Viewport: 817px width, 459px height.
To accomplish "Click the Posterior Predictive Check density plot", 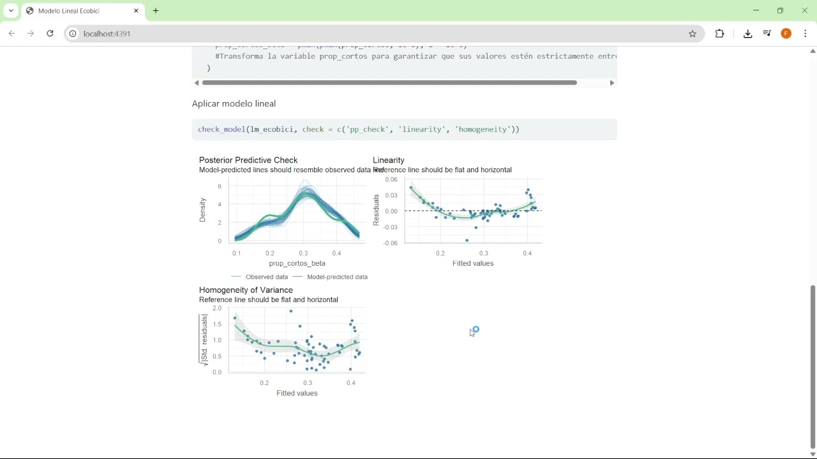I will (x=297, y=211).
